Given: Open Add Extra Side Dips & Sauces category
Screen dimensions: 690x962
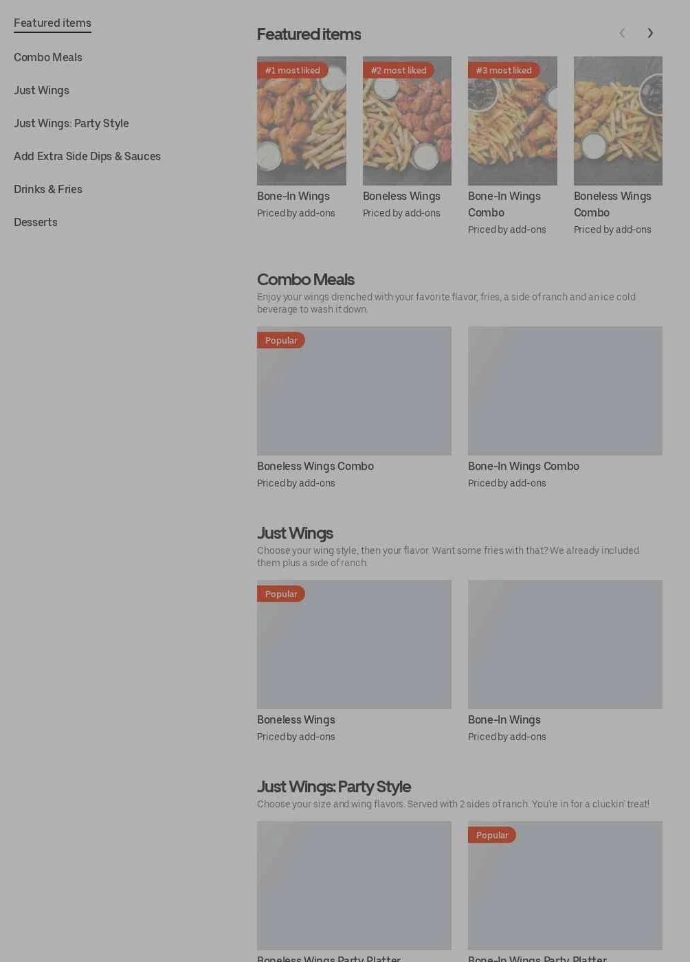Looking at the screenshot, I should point(87,156).
